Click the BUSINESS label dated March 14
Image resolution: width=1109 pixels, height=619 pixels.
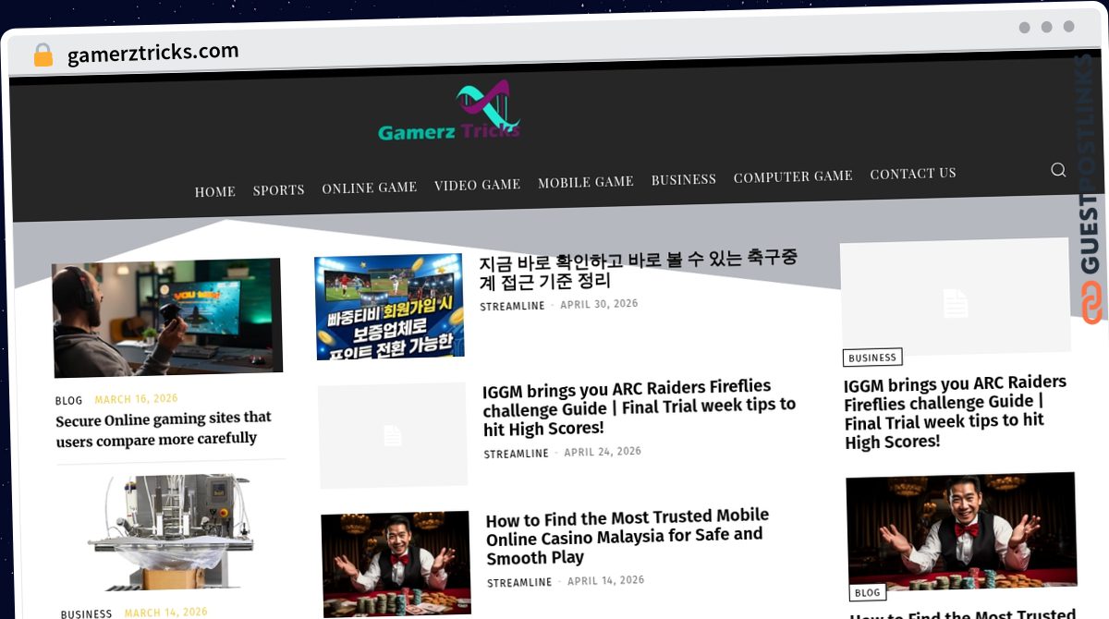[x=87, y=613]
